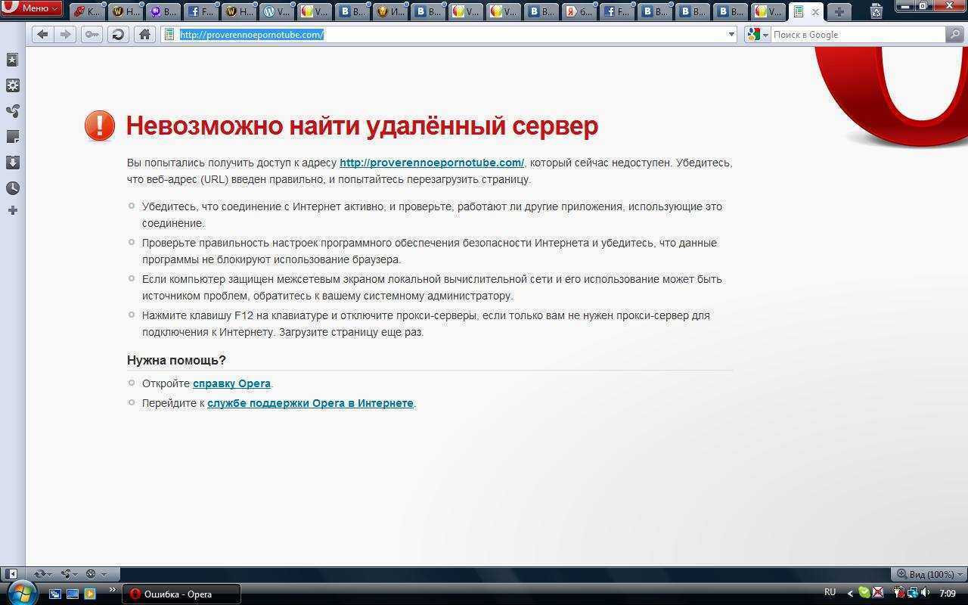
Task: Switch to the tab labeled И
Action: click(x=390, y=11)
